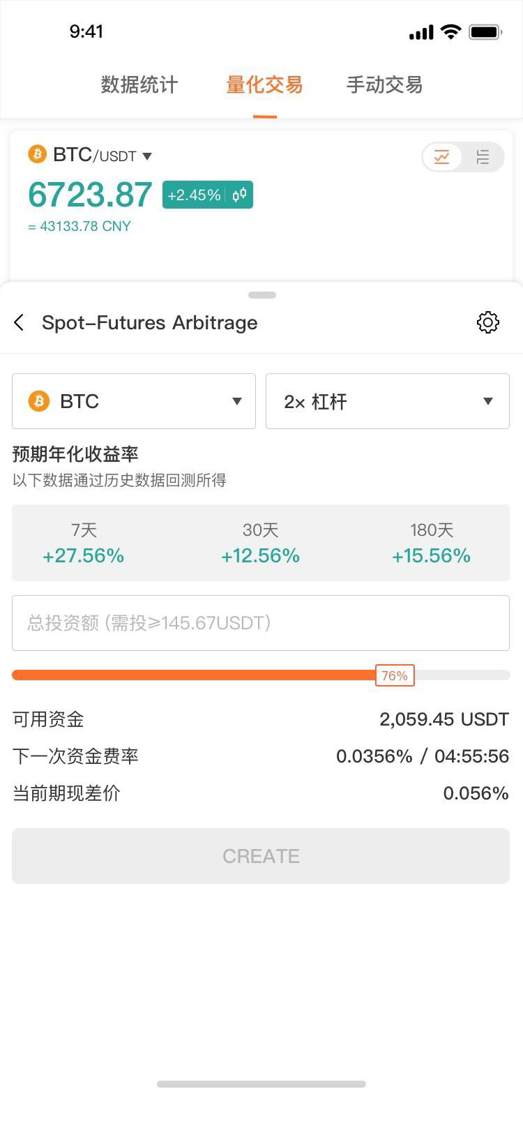Switch to the 手动交易 tab
Screen dimensions: 523x1133
pyautogui.click(x=385, y=84)
